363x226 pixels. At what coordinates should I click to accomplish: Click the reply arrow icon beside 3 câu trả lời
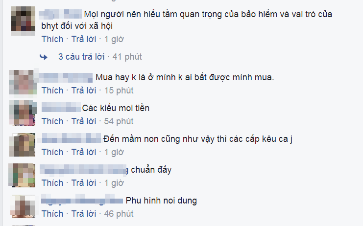click(x=44, y=57)
